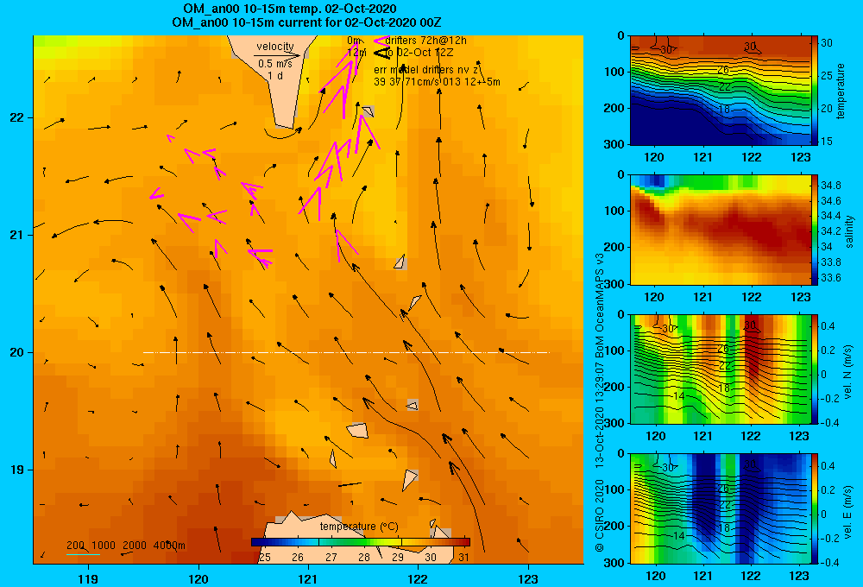
Task: Click the 'vel. N (m/s)' color bar
Action: pyautogui.click(x=816, y=369)
